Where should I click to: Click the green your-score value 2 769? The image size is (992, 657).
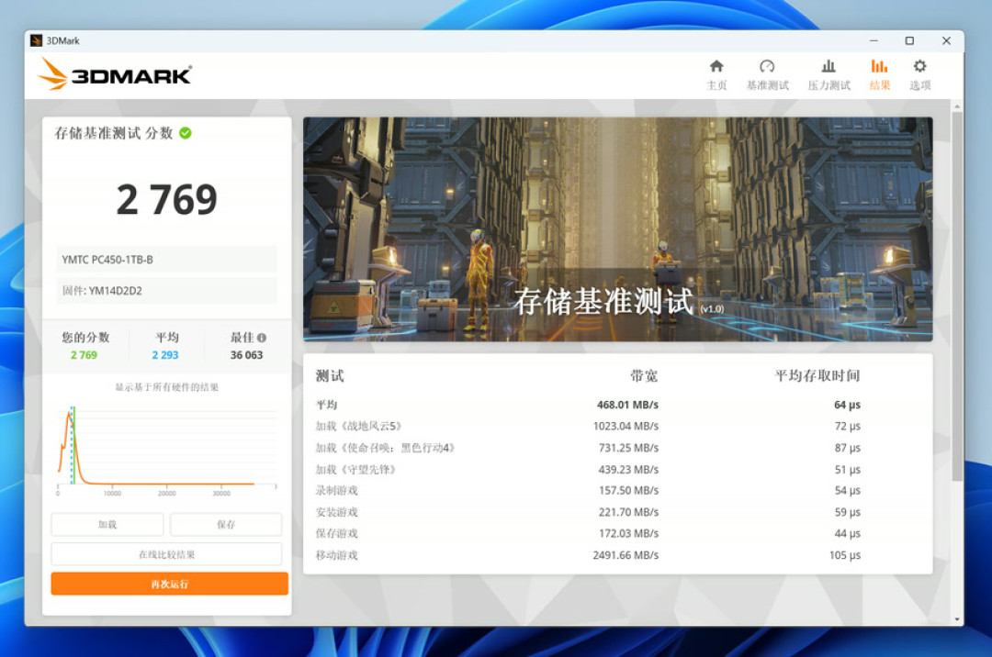coord(84,355)
